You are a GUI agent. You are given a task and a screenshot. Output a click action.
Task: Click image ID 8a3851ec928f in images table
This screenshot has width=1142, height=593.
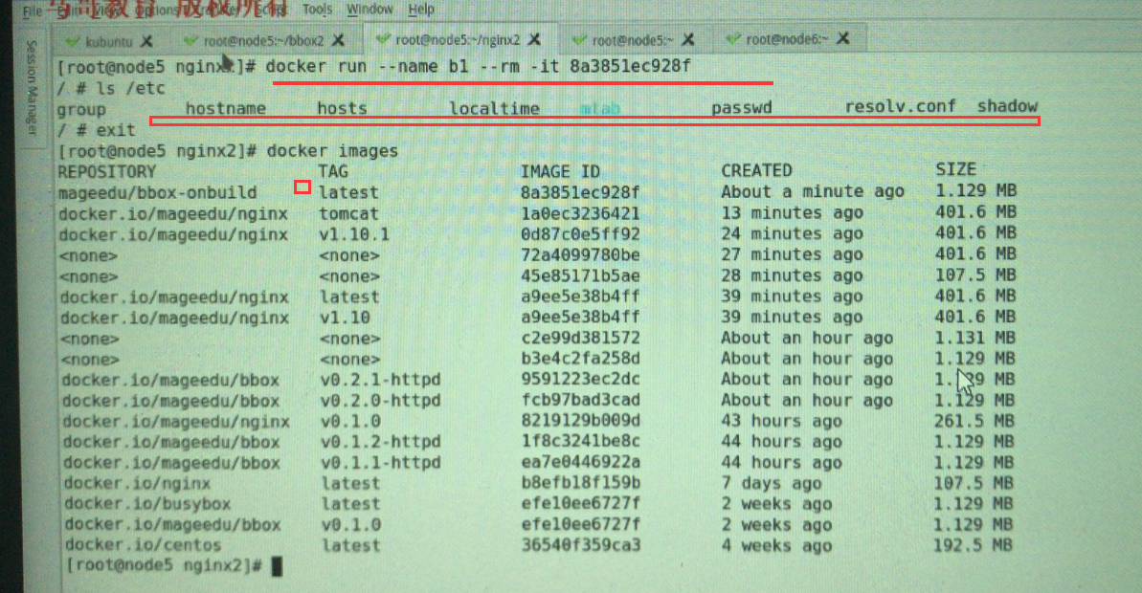(580, 192)
